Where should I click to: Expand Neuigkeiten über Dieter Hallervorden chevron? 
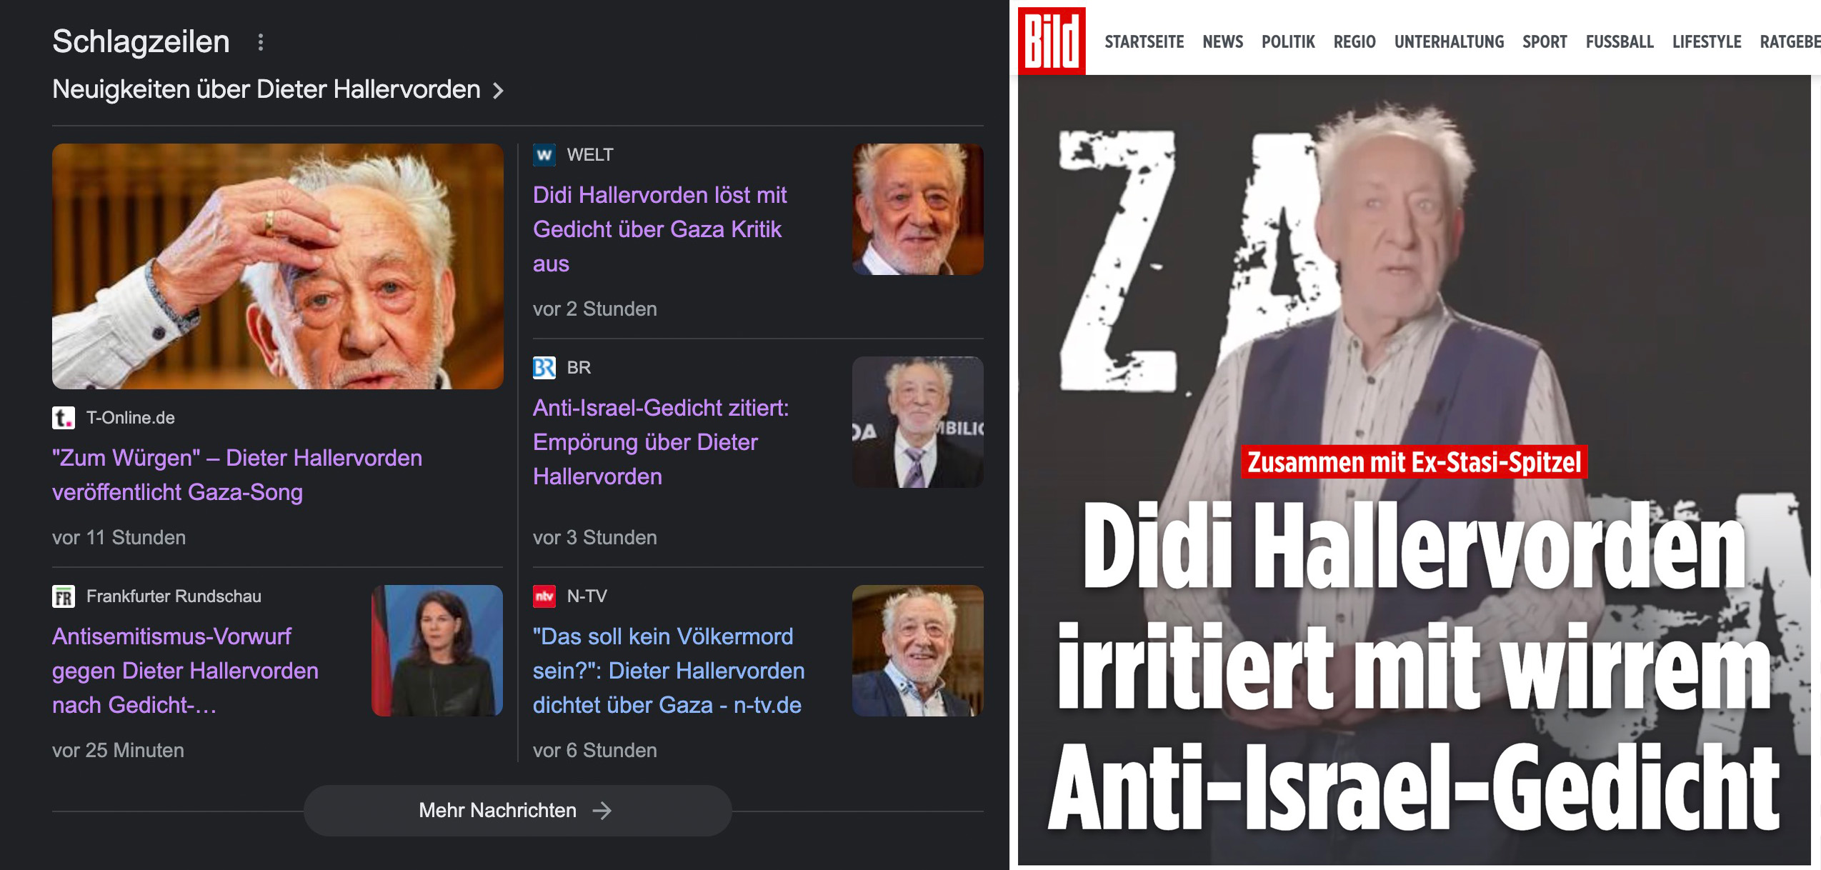coord(499,91)
